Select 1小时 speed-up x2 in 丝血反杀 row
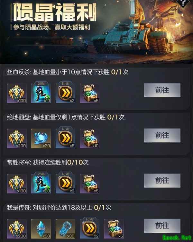This screenshot has height=242, width=193. click(65, 92)
